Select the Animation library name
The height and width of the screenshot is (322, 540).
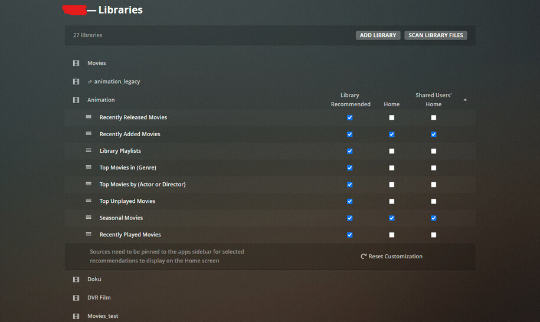(101, 100)
